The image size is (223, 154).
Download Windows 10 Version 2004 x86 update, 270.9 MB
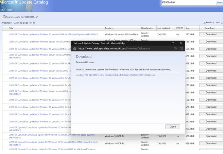point(211,34)
